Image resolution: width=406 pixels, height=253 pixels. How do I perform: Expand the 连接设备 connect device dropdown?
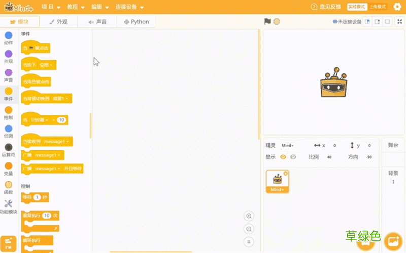(x=129, y=7)
